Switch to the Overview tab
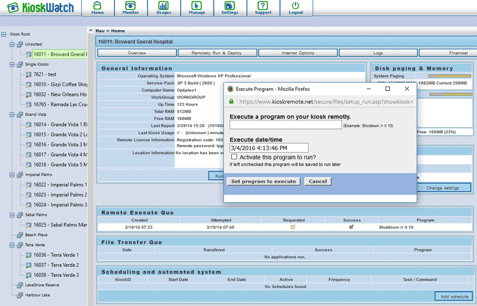This screenshot has height=306, width=477. click(x=137, y=53)
